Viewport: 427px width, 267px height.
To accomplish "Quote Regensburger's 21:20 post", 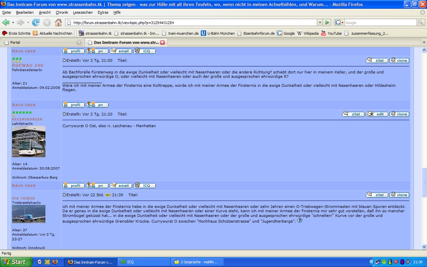I will click(x=353, y=114).
